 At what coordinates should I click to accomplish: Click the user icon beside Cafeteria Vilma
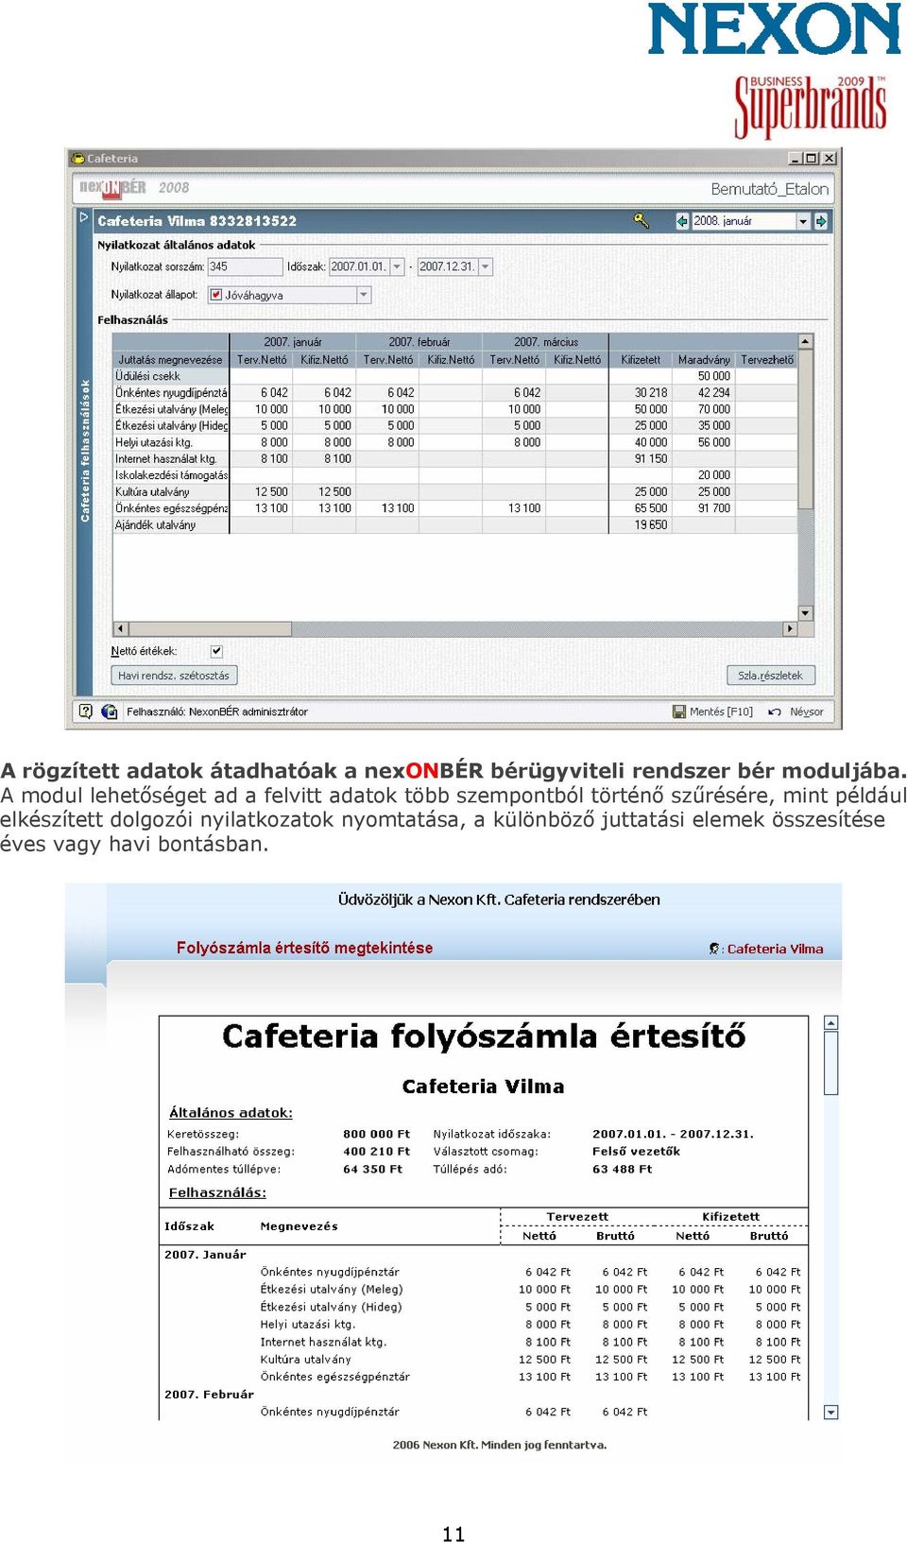point(714,949)
